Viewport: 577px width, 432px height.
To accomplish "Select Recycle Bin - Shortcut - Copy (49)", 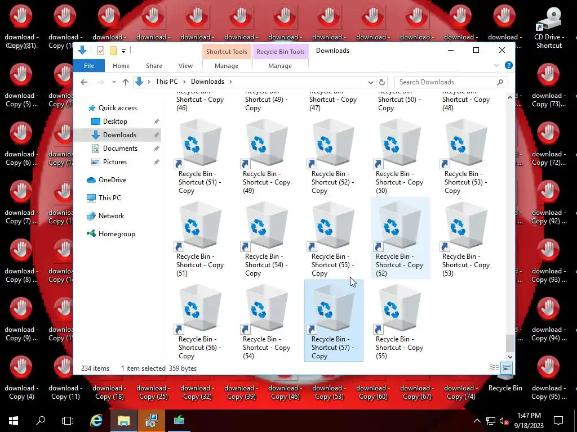I will point(267,156).
